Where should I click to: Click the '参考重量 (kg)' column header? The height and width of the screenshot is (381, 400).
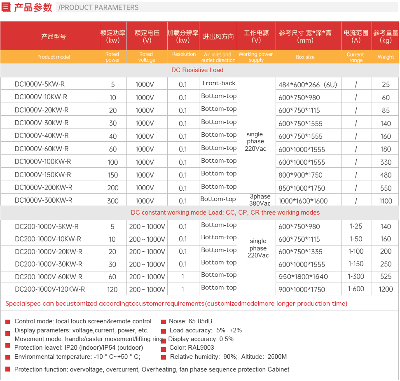386,37
